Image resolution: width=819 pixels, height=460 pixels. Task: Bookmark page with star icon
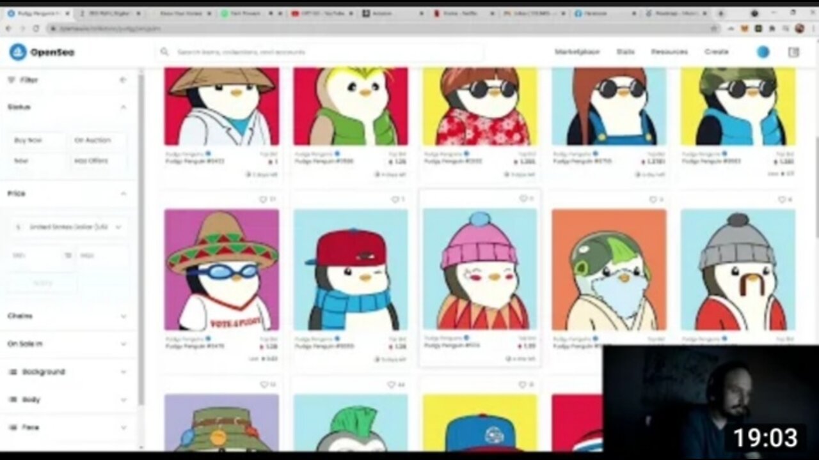pyautogui.click(x=714, y=29)
